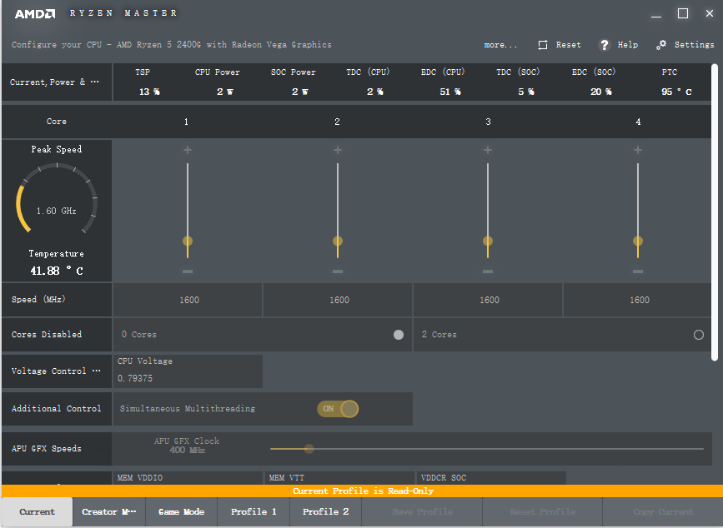Open the Profile 1 tab
723x528 pixels.
pos(254,512)
